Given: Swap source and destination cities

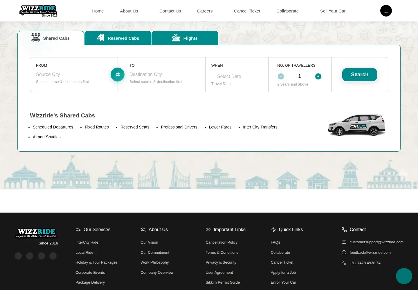Looking at the screenshot, I should pyautogui.click(x=118, y=75).
